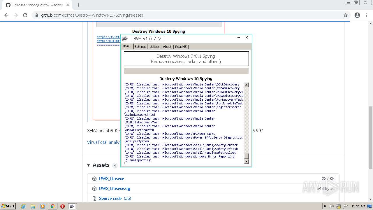Screen dimensions: 373x210
Task: Click the DWS_Lite.exe.sig package icon
Action: [94, 188]
